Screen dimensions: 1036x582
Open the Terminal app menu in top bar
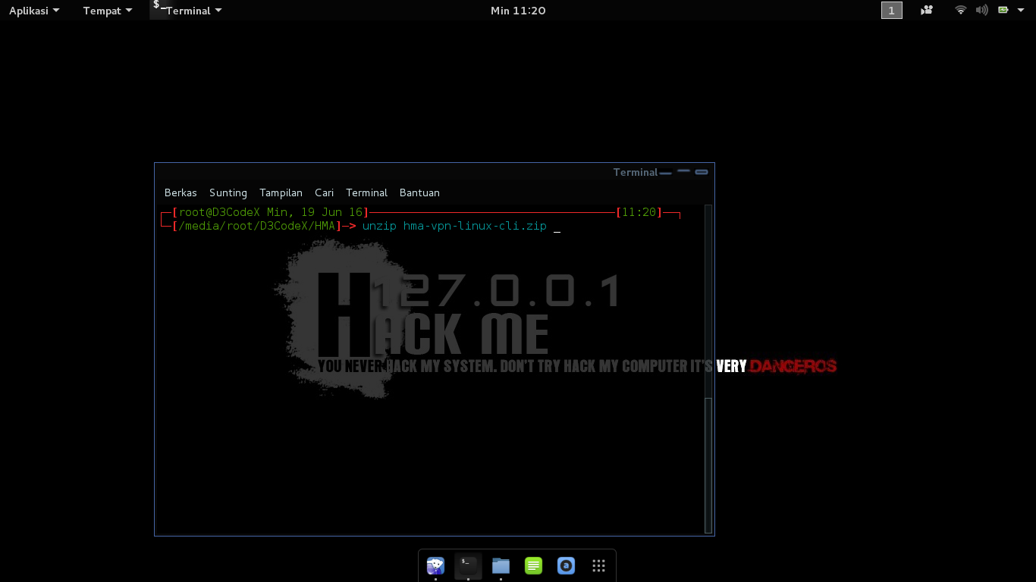188,11
